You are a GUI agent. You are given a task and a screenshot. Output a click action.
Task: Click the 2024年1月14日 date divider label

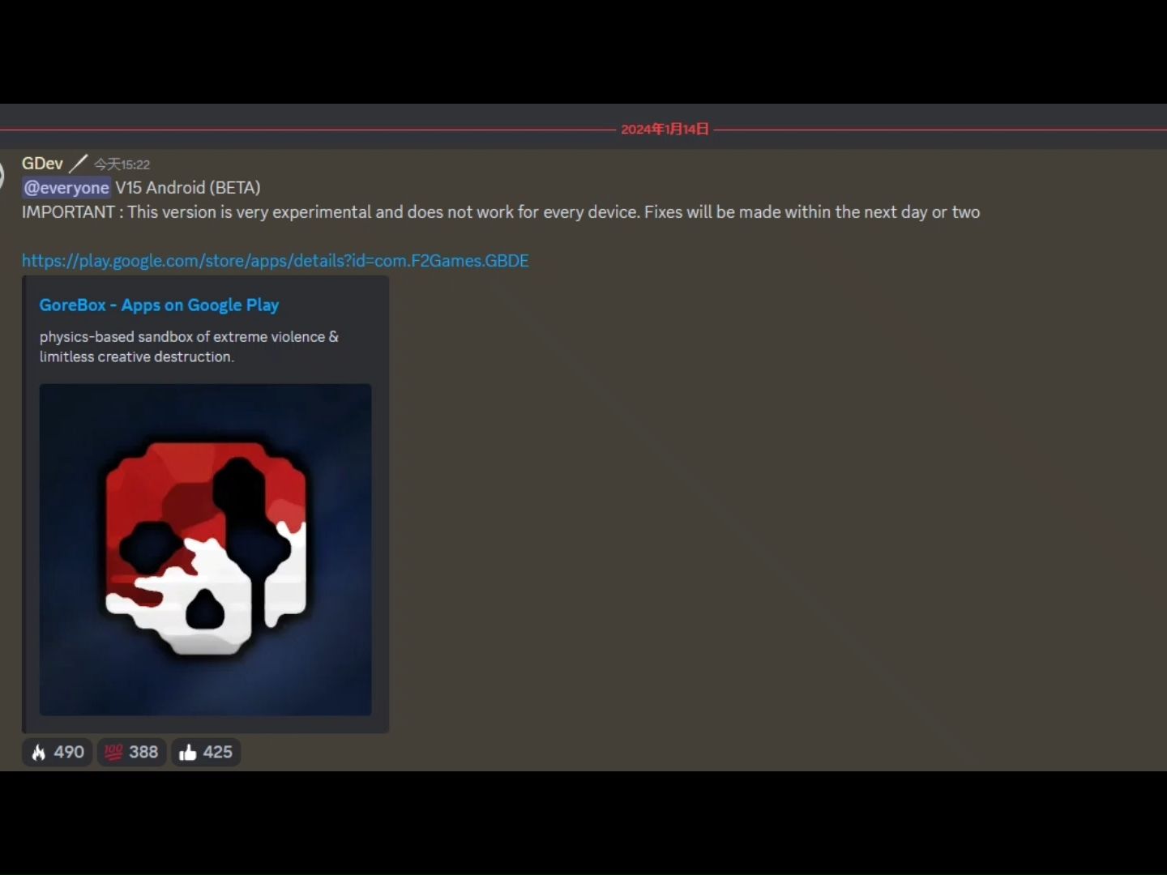(665, 129)
